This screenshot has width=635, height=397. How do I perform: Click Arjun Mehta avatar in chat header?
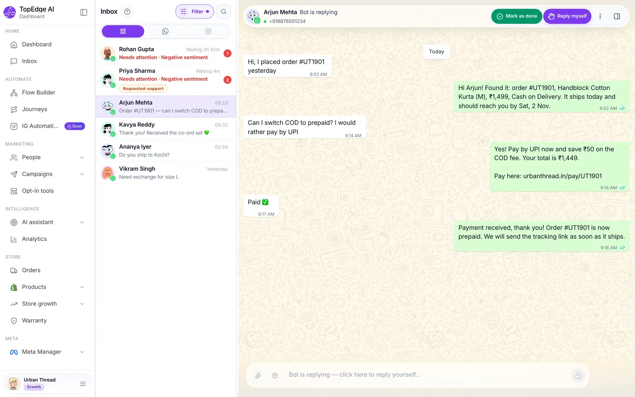click(253, 16)
